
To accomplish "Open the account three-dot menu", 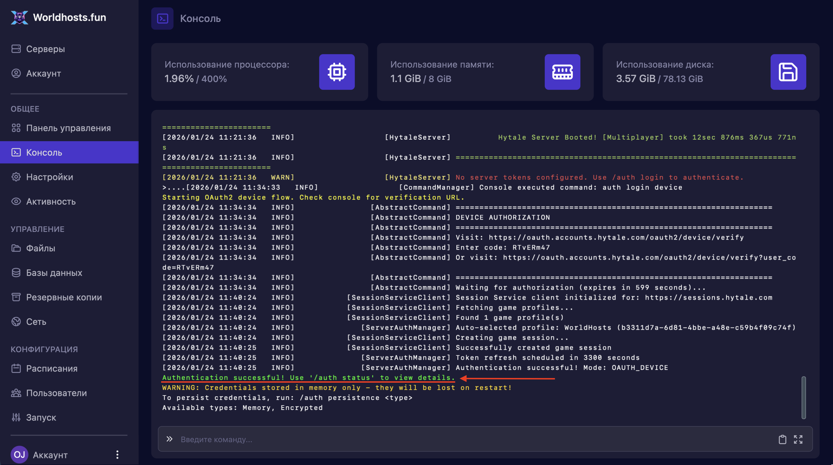I will [117, 455].
